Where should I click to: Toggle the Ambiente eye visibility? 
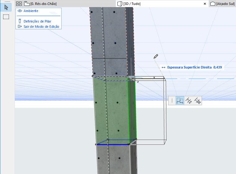[x=20, y=11]
